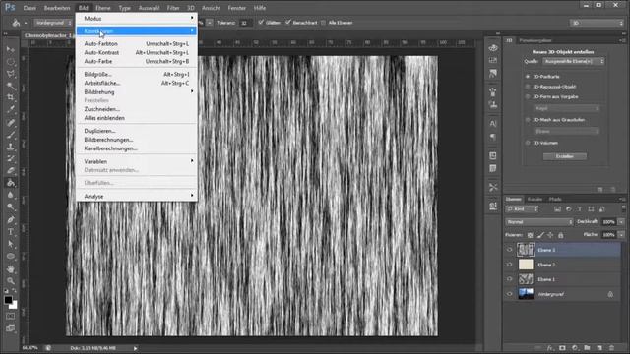Expand the Variablen submenu
Viewport: 630px width, 354px height.
click(137, 161)
